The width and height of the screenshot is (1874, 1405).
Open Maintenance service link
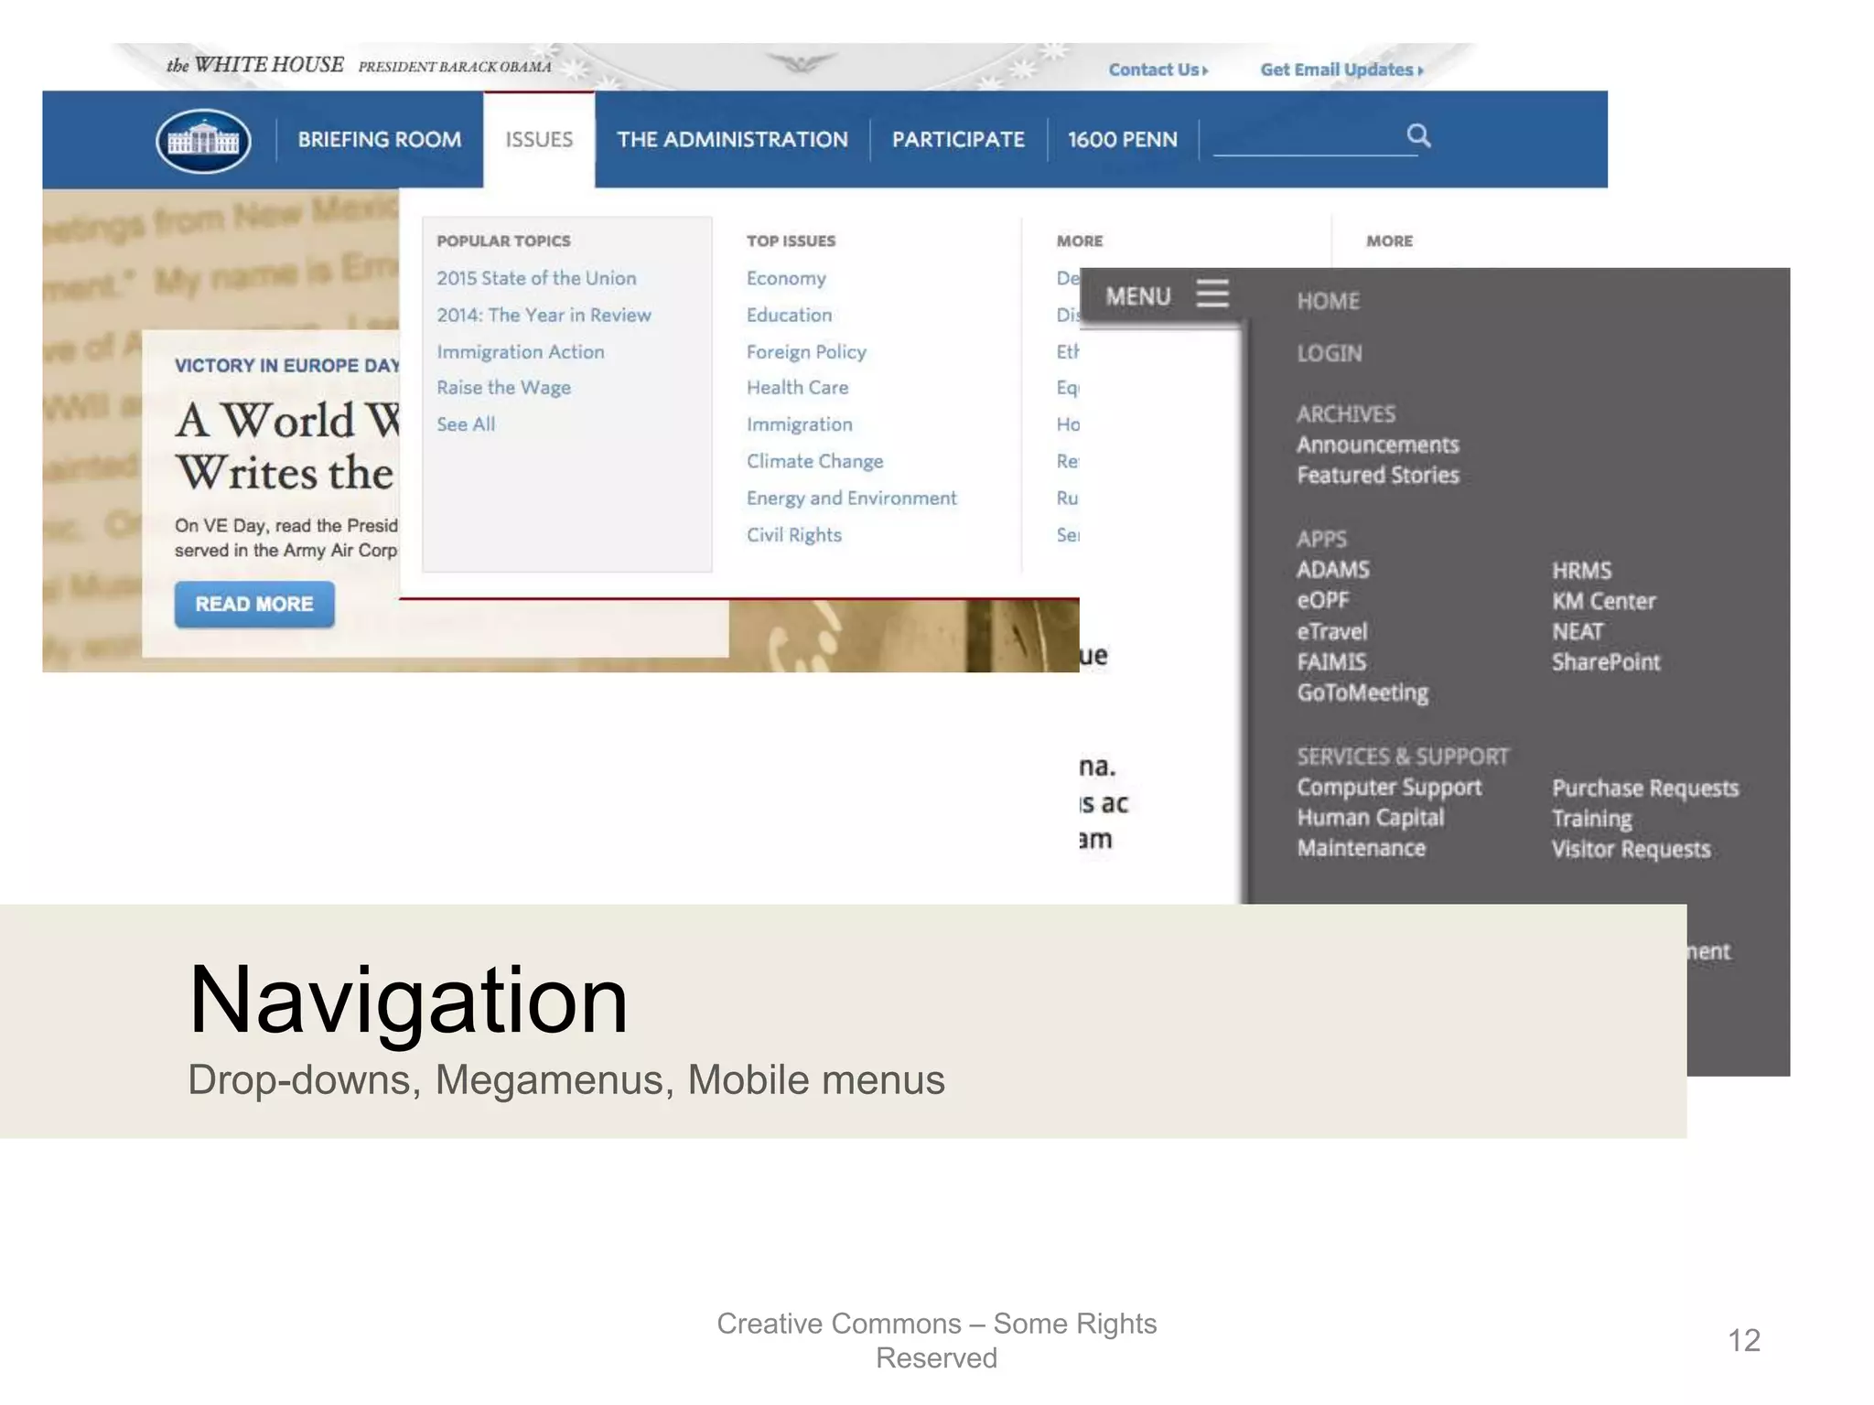tap(1361, 848)
